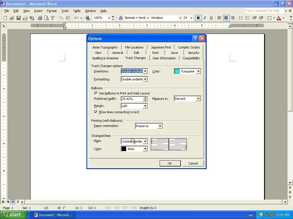Uncheck Show lines connecting to text
293x219 pixels.
coord(96,112)
